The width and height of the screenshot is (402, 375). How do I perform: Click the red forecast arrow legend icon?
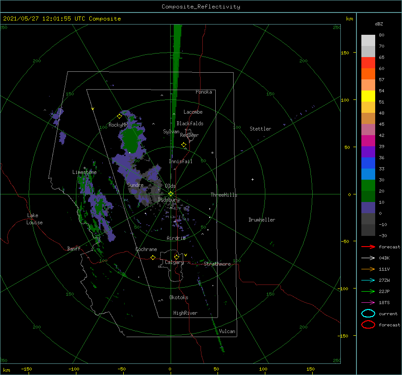click(x=368, y=247)
